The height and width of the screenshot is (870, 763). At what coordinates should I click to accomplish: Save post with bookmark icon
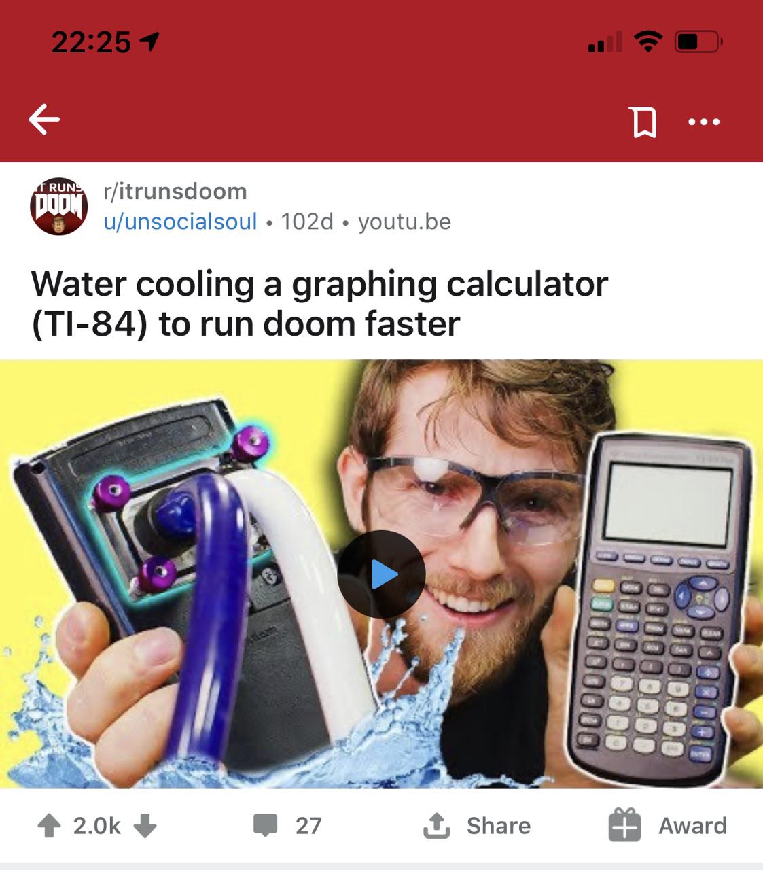click(644, 122)
